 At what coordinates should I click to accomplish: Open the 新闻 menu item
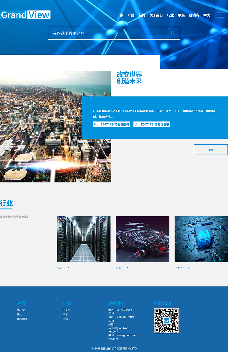tap(142, 15)
